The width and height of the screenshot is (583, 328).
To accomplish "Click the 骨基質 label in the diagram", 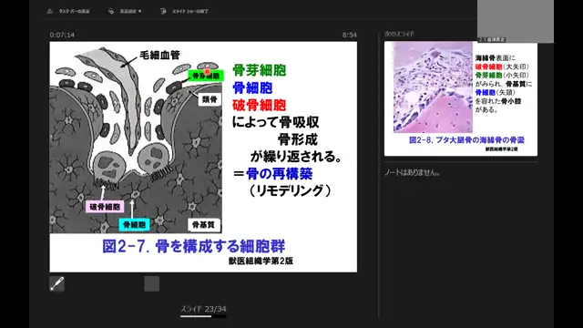I will point(203,225).
